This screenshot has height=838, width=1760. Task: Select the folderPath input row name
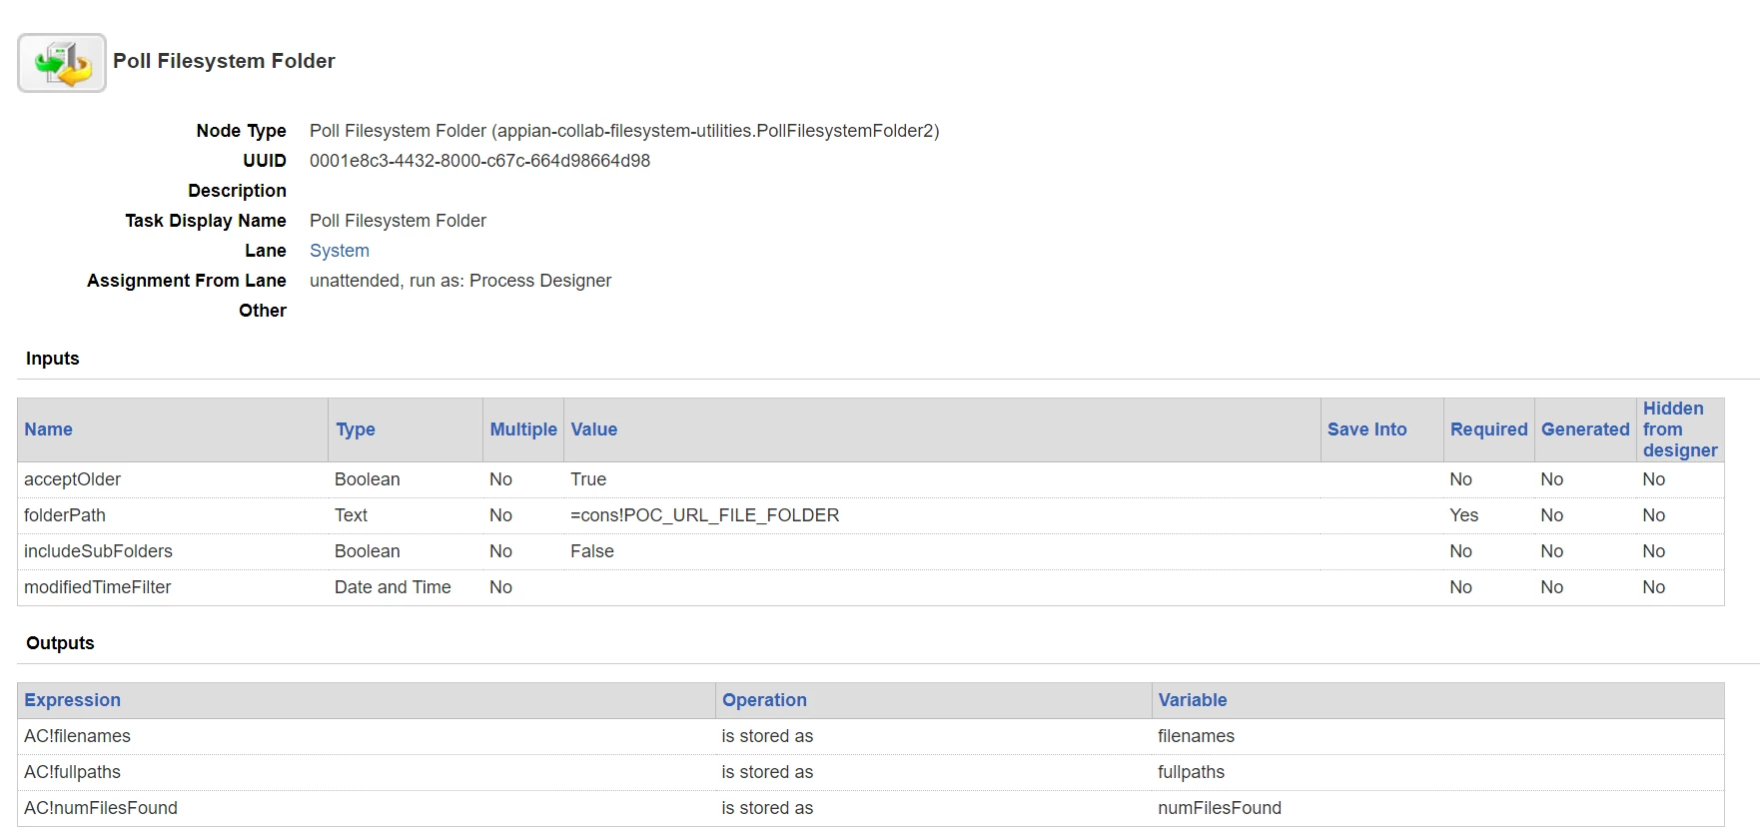[65, 515]
